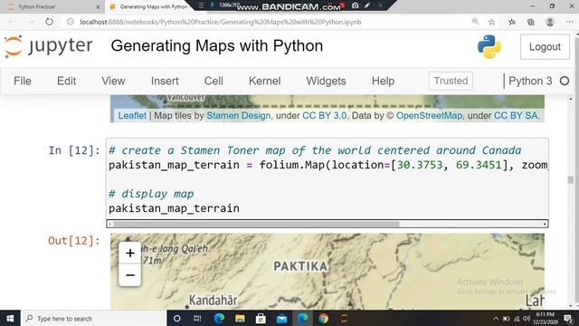Rename notebook via title Generating Maps with Python
This screenshot has width=579, height=326.
pyautogui.click(x=217, y=46)
